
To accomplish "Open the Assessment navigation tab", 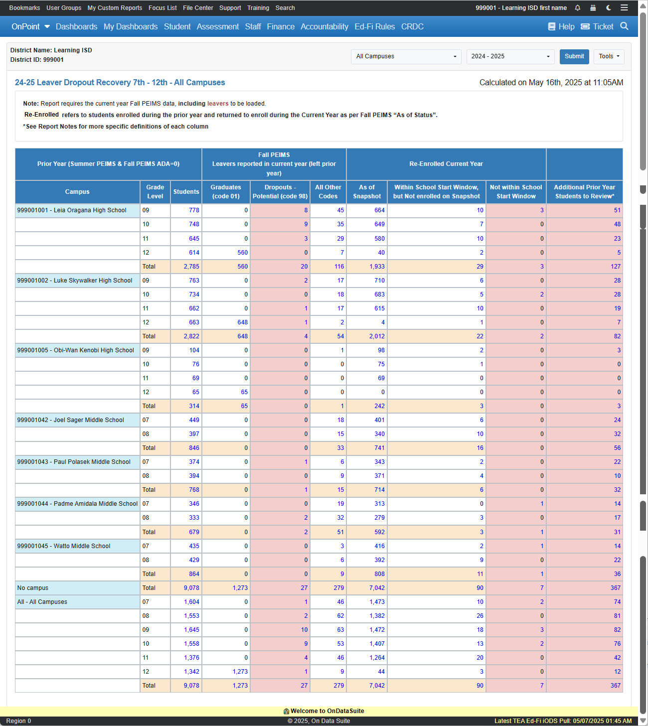I will coord(218,26).
